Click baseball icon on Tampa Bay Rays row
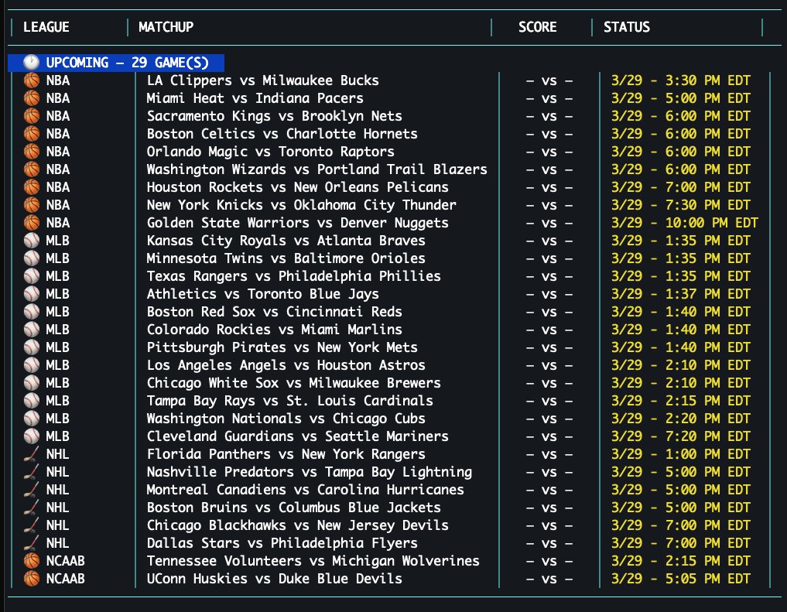The height and width of the screenshot is (612, 787). click(x=31, y=401)
